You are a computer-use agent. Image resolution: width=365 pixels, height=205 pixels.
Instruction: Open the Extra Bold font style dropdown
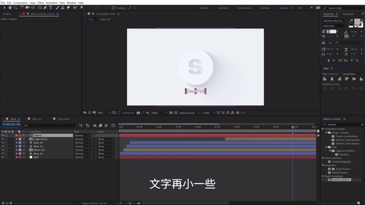[335, 26]
